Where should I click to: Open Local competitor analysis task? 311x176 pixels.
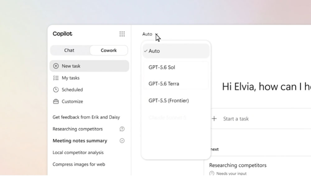[78, 153]
